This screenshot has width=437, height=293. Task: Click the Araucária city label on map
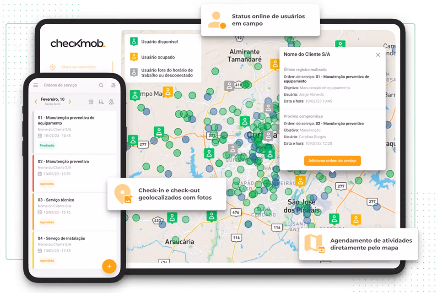[179, 242]
